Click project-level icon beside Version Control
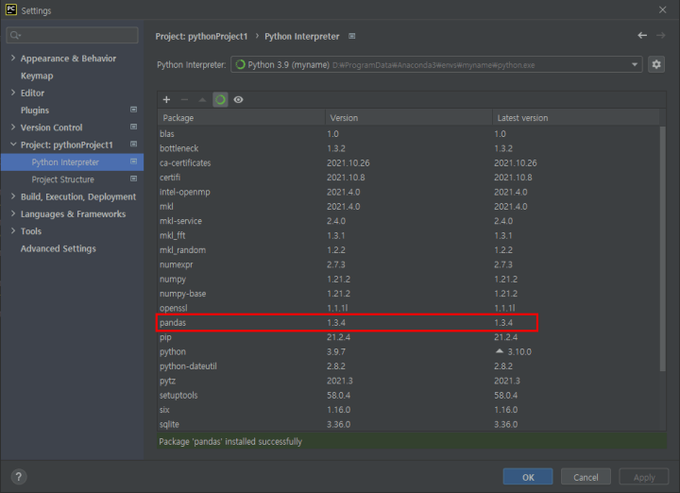This screenshot has height=493, width=680. pos(133,127)
